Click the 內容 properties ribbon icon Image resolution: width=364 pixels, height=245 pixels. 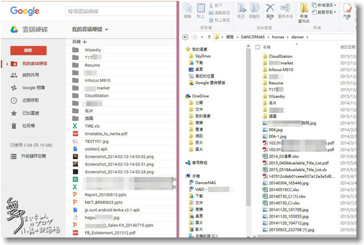pyautogui.click(x=347, y=8)
